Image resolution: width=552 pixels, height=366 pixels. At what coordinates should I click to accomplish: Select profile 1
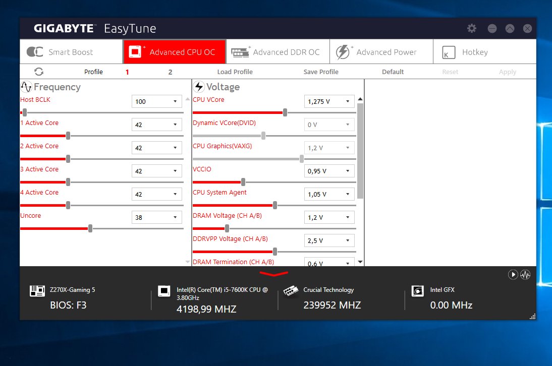tap(127, 72)
